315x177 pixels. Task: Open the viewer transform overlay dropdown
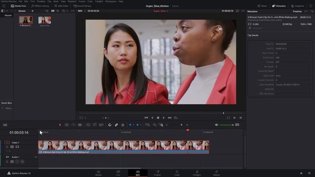click(85, 118)
